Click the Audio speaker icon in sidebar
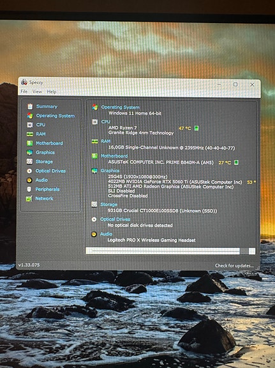The image size is (275, 368). pyautogui.click(x=29, y=180)
